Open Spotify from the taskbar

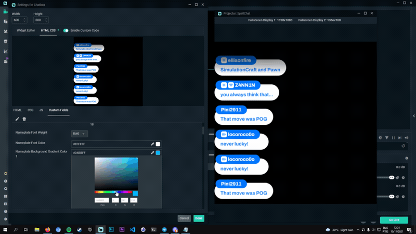coord(69,229)
